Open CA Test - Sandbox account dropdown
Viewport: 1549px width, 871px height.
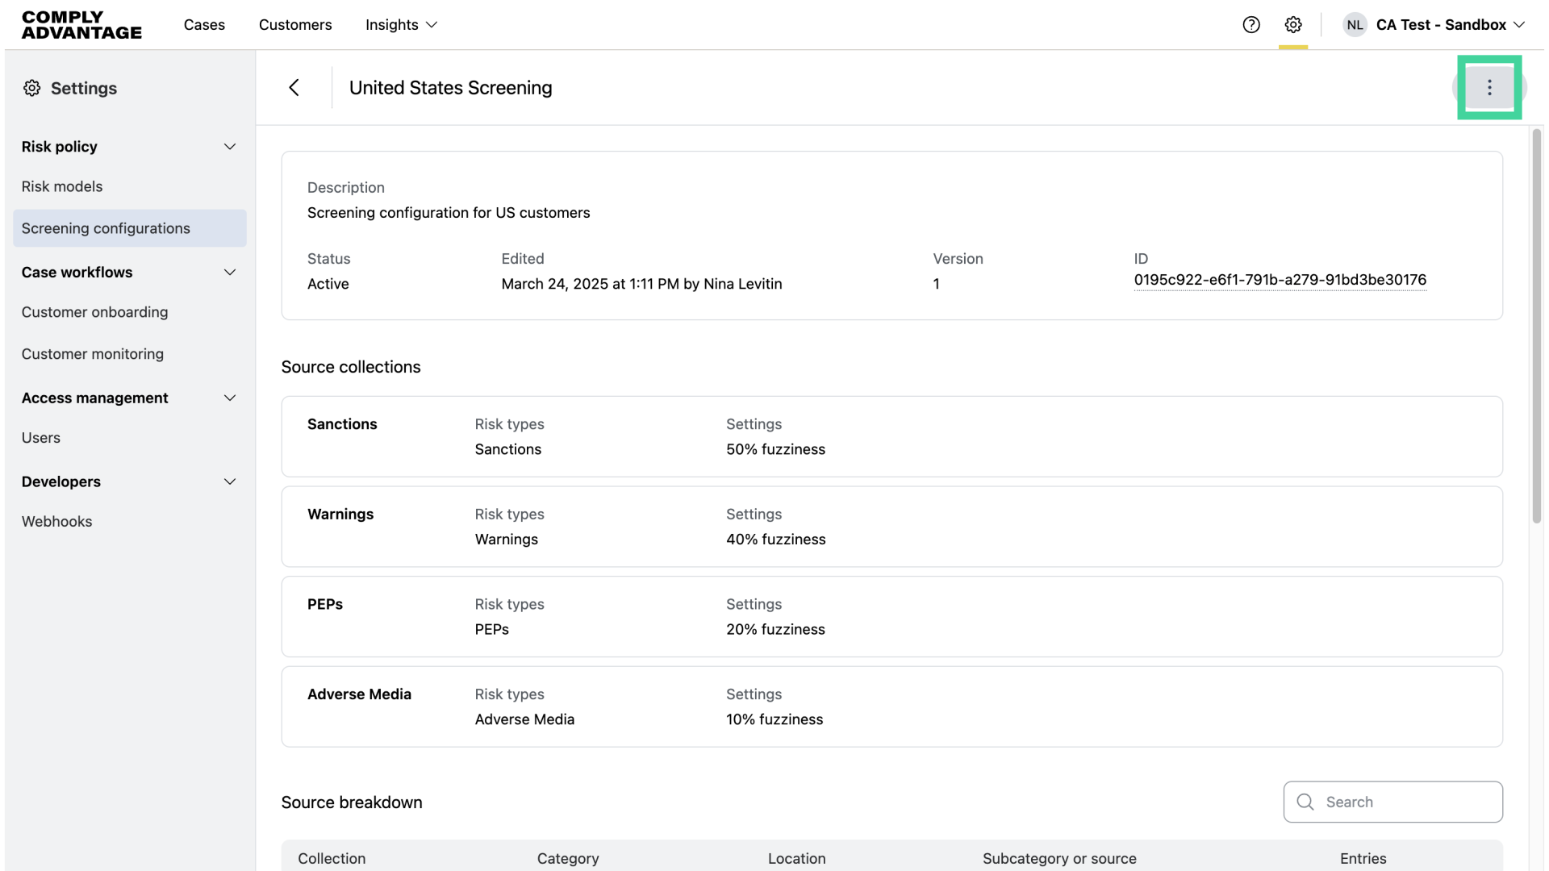pos(1451,25)
